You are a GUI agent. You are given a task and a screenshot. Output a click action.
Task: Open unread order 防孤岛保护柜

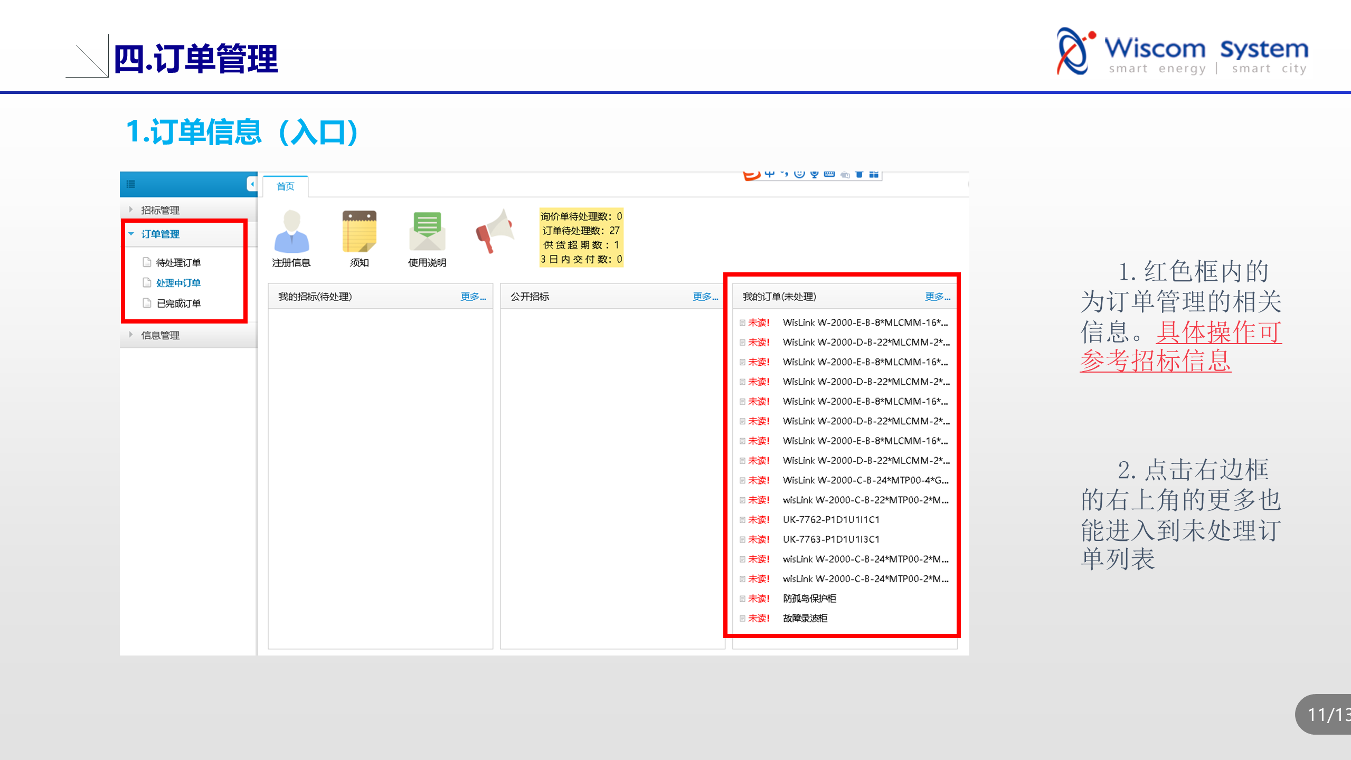tap(809, 598)
